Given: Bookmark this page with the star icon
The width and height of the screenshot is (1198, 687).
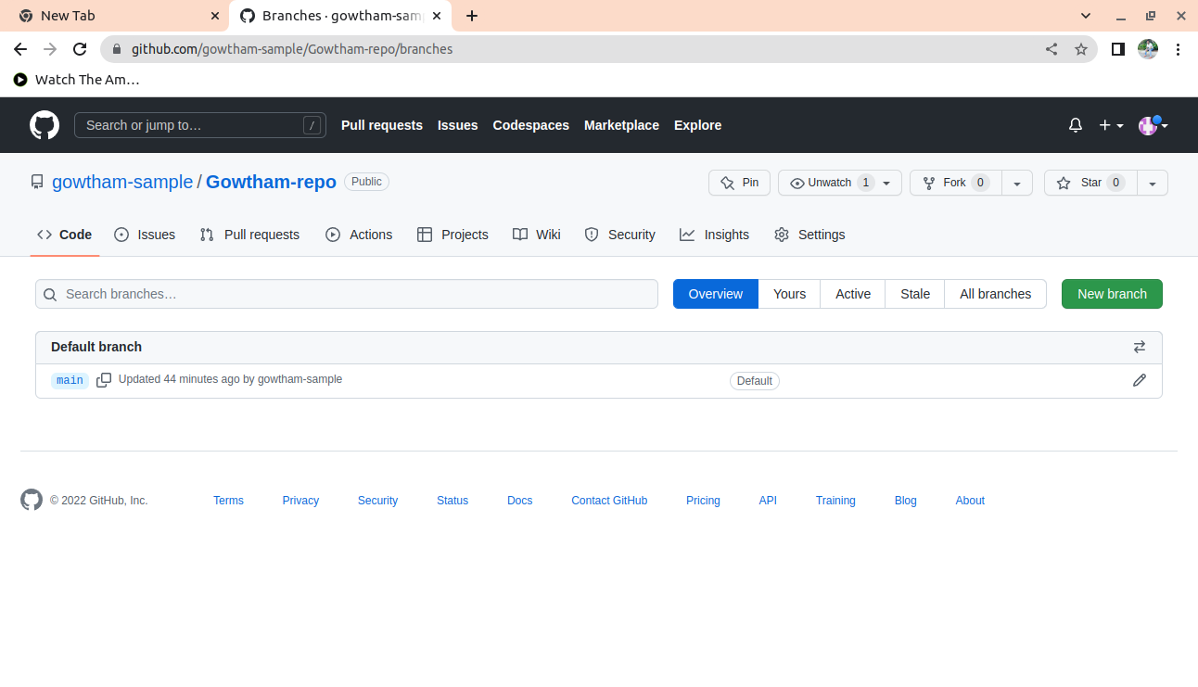Looking at the screenshot, I should pos(1081,49).
